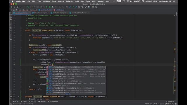Choose Collectors.toCollection completion suggestion
The height and width of the screenshot is (105, 187).
coord(76,69)
